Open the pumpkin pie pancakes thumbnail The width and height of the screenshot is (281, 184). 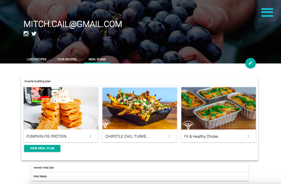coord(61,108)
